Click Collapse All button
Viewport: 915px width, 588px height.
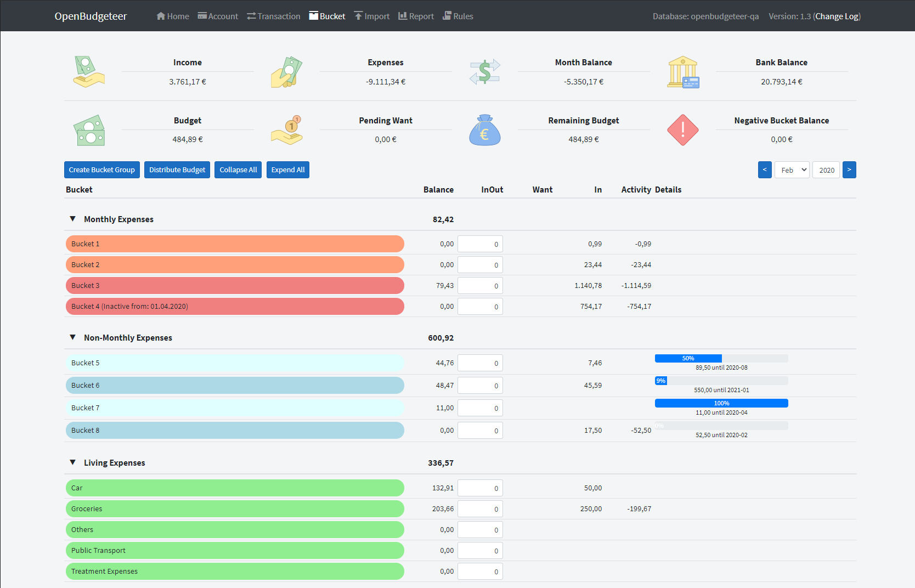tap(238, 170)
